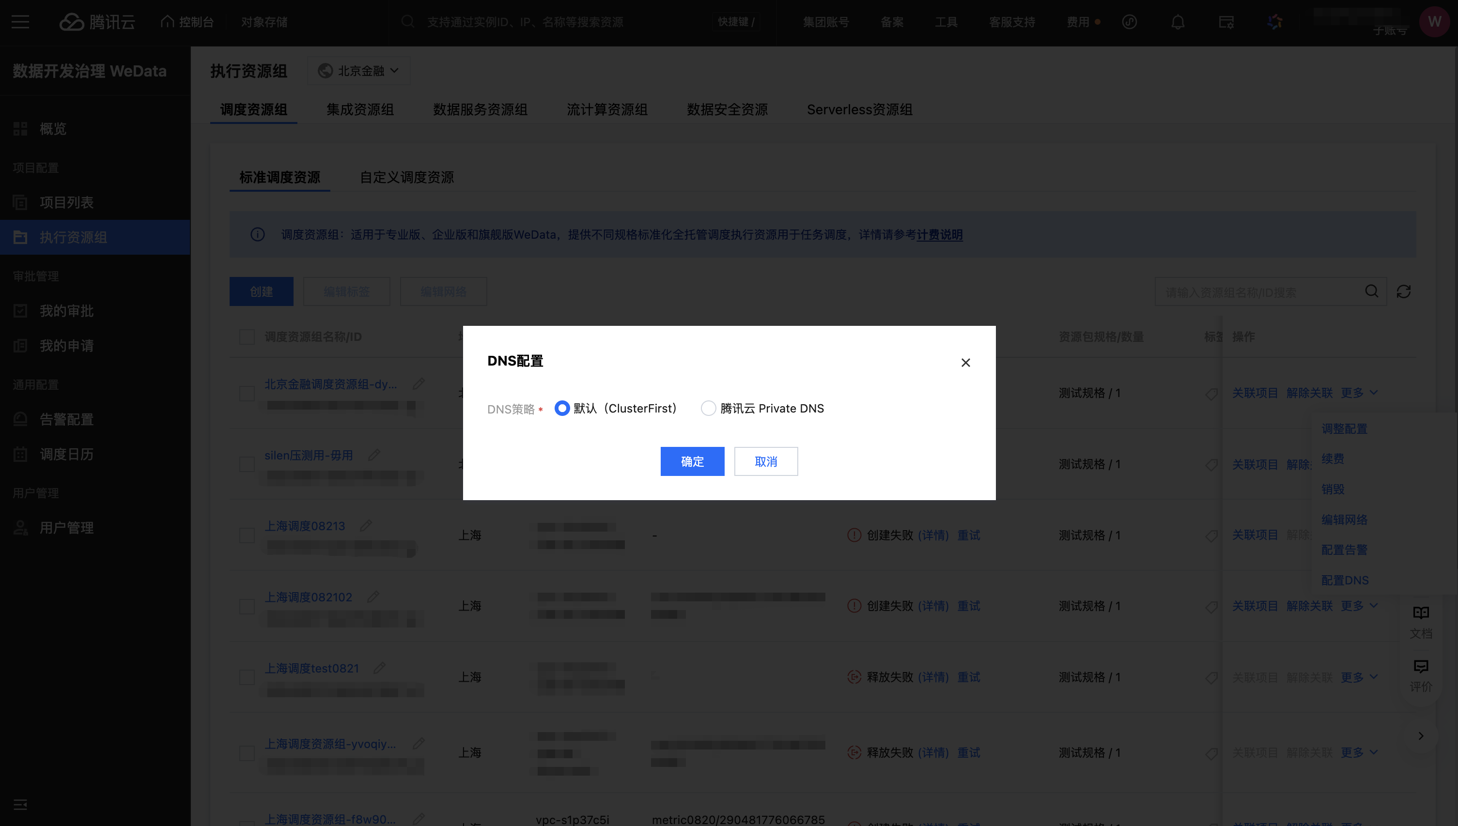
Task: Open the 北京金融 region dropdown
Action: (358, 71)
